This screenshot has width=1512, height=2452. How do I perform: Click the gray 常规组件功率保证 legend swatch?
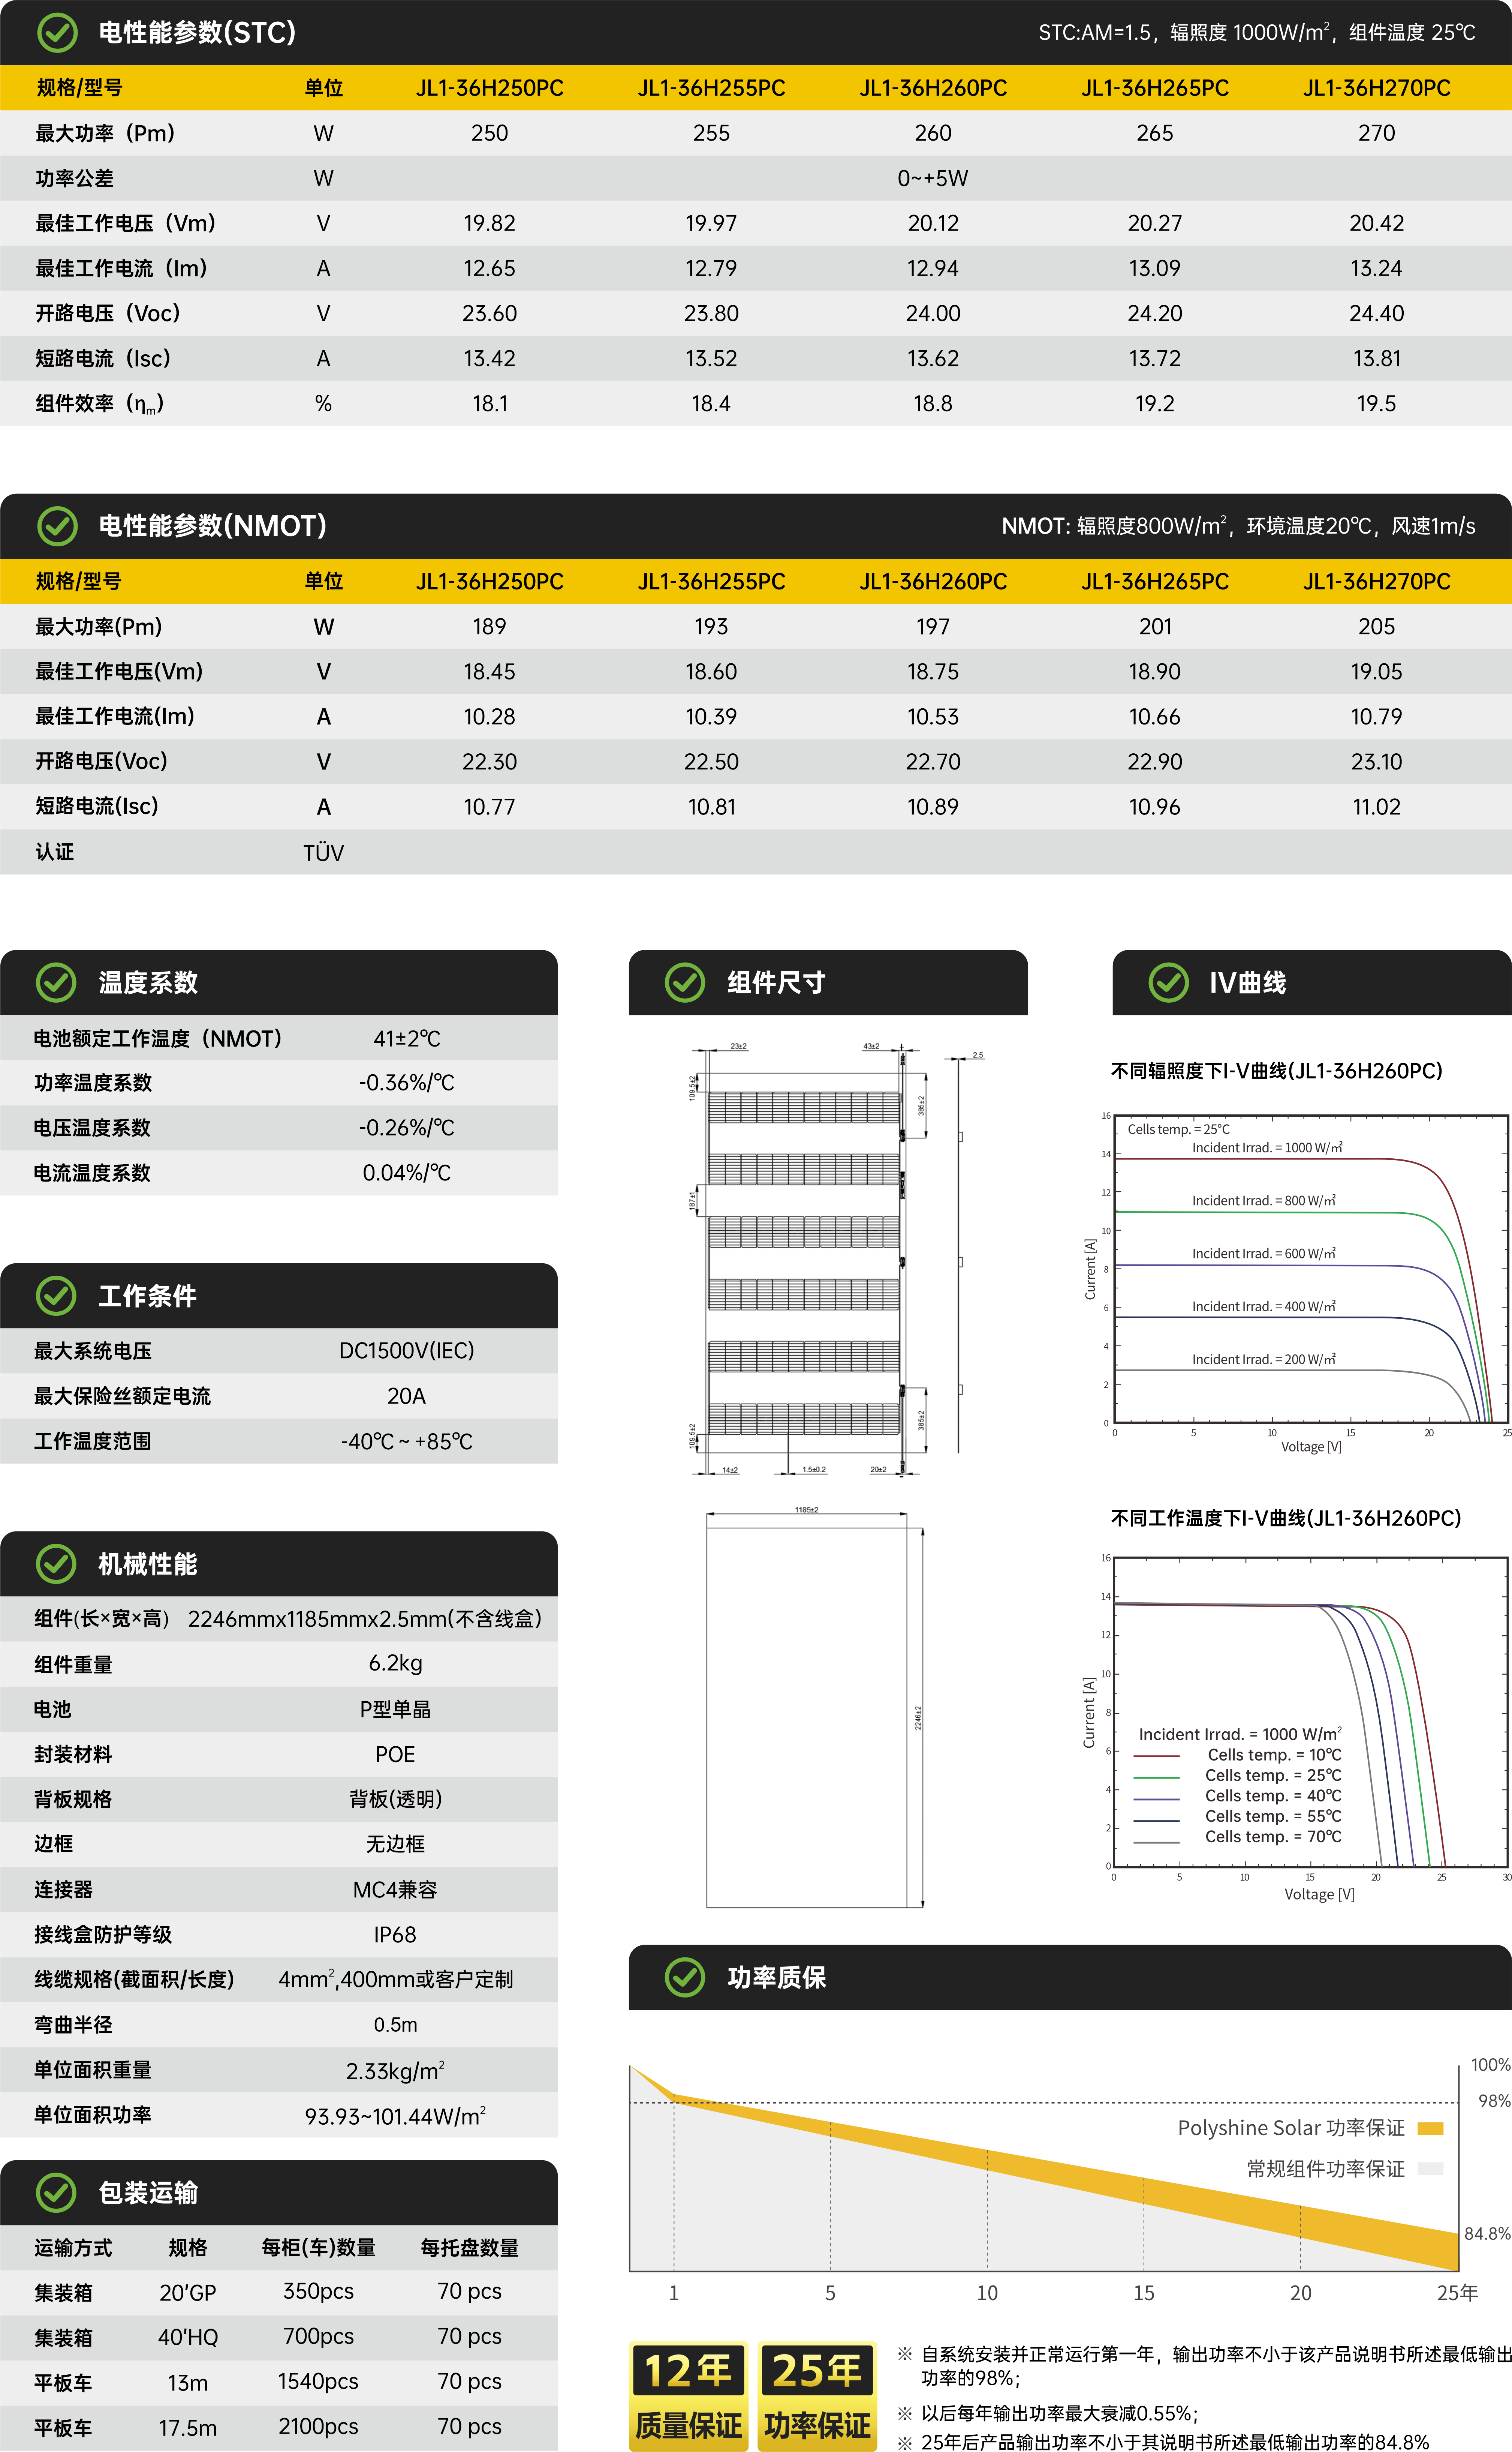click(x=1431, y=2169)
